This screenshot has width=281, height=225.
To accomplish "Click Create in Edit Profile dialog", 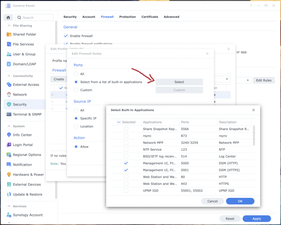I will click(x=59, y=79).
